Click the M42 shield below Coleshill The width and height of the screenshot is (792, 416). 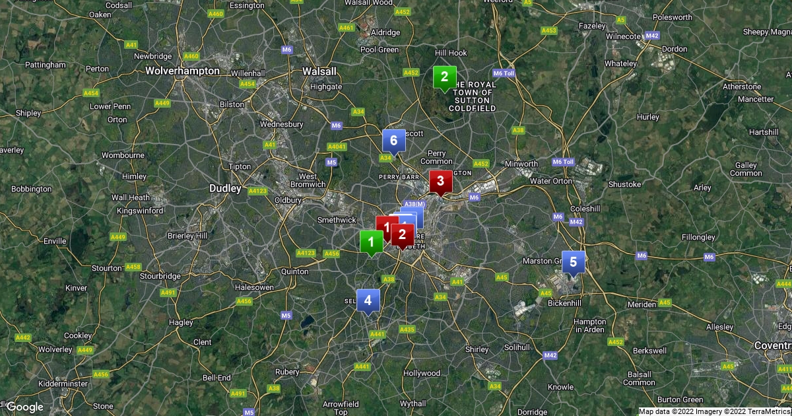576,223
